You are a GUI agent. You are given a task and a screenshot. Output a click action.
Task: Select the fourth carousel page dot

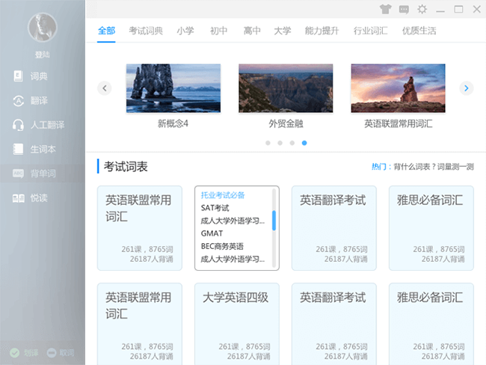pyautogui.click(x=304, y=142)
